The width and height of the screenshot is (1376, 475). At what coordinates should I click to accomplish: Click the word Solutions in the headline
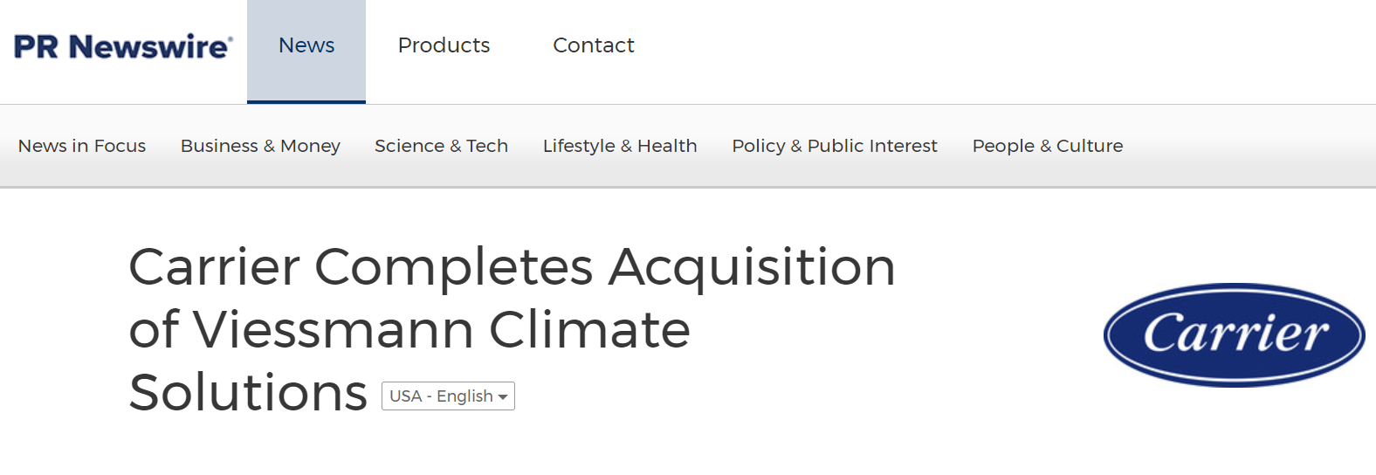click(248, 393)
